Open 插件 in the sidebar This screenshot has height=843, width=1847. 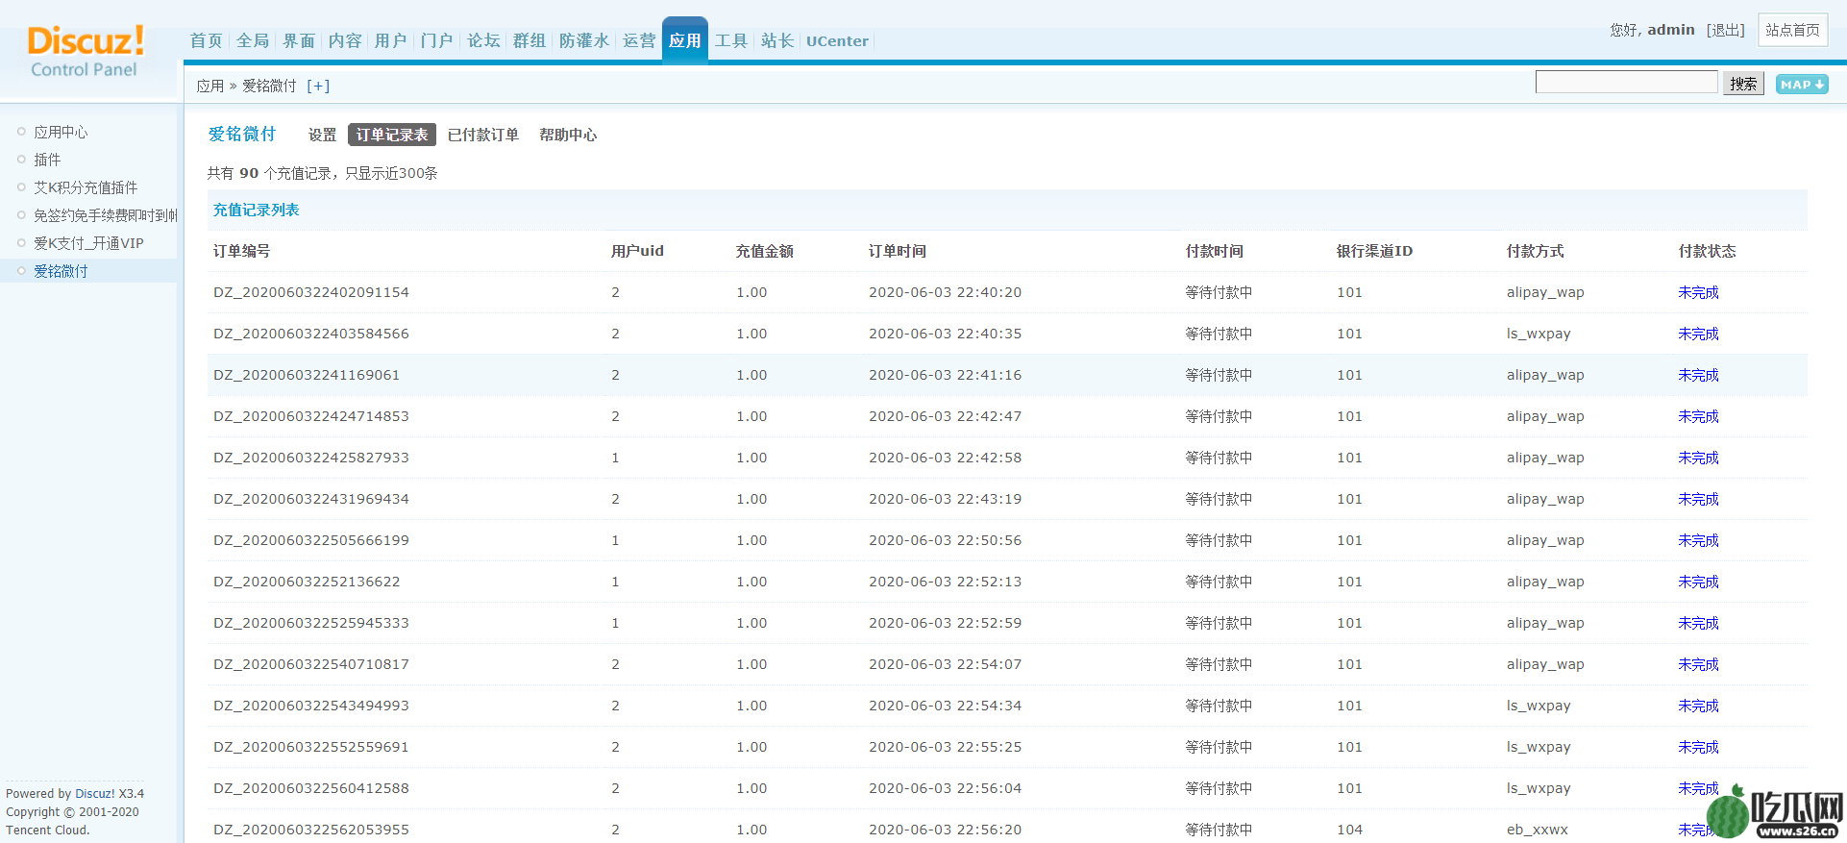click(x=47, y=160)
